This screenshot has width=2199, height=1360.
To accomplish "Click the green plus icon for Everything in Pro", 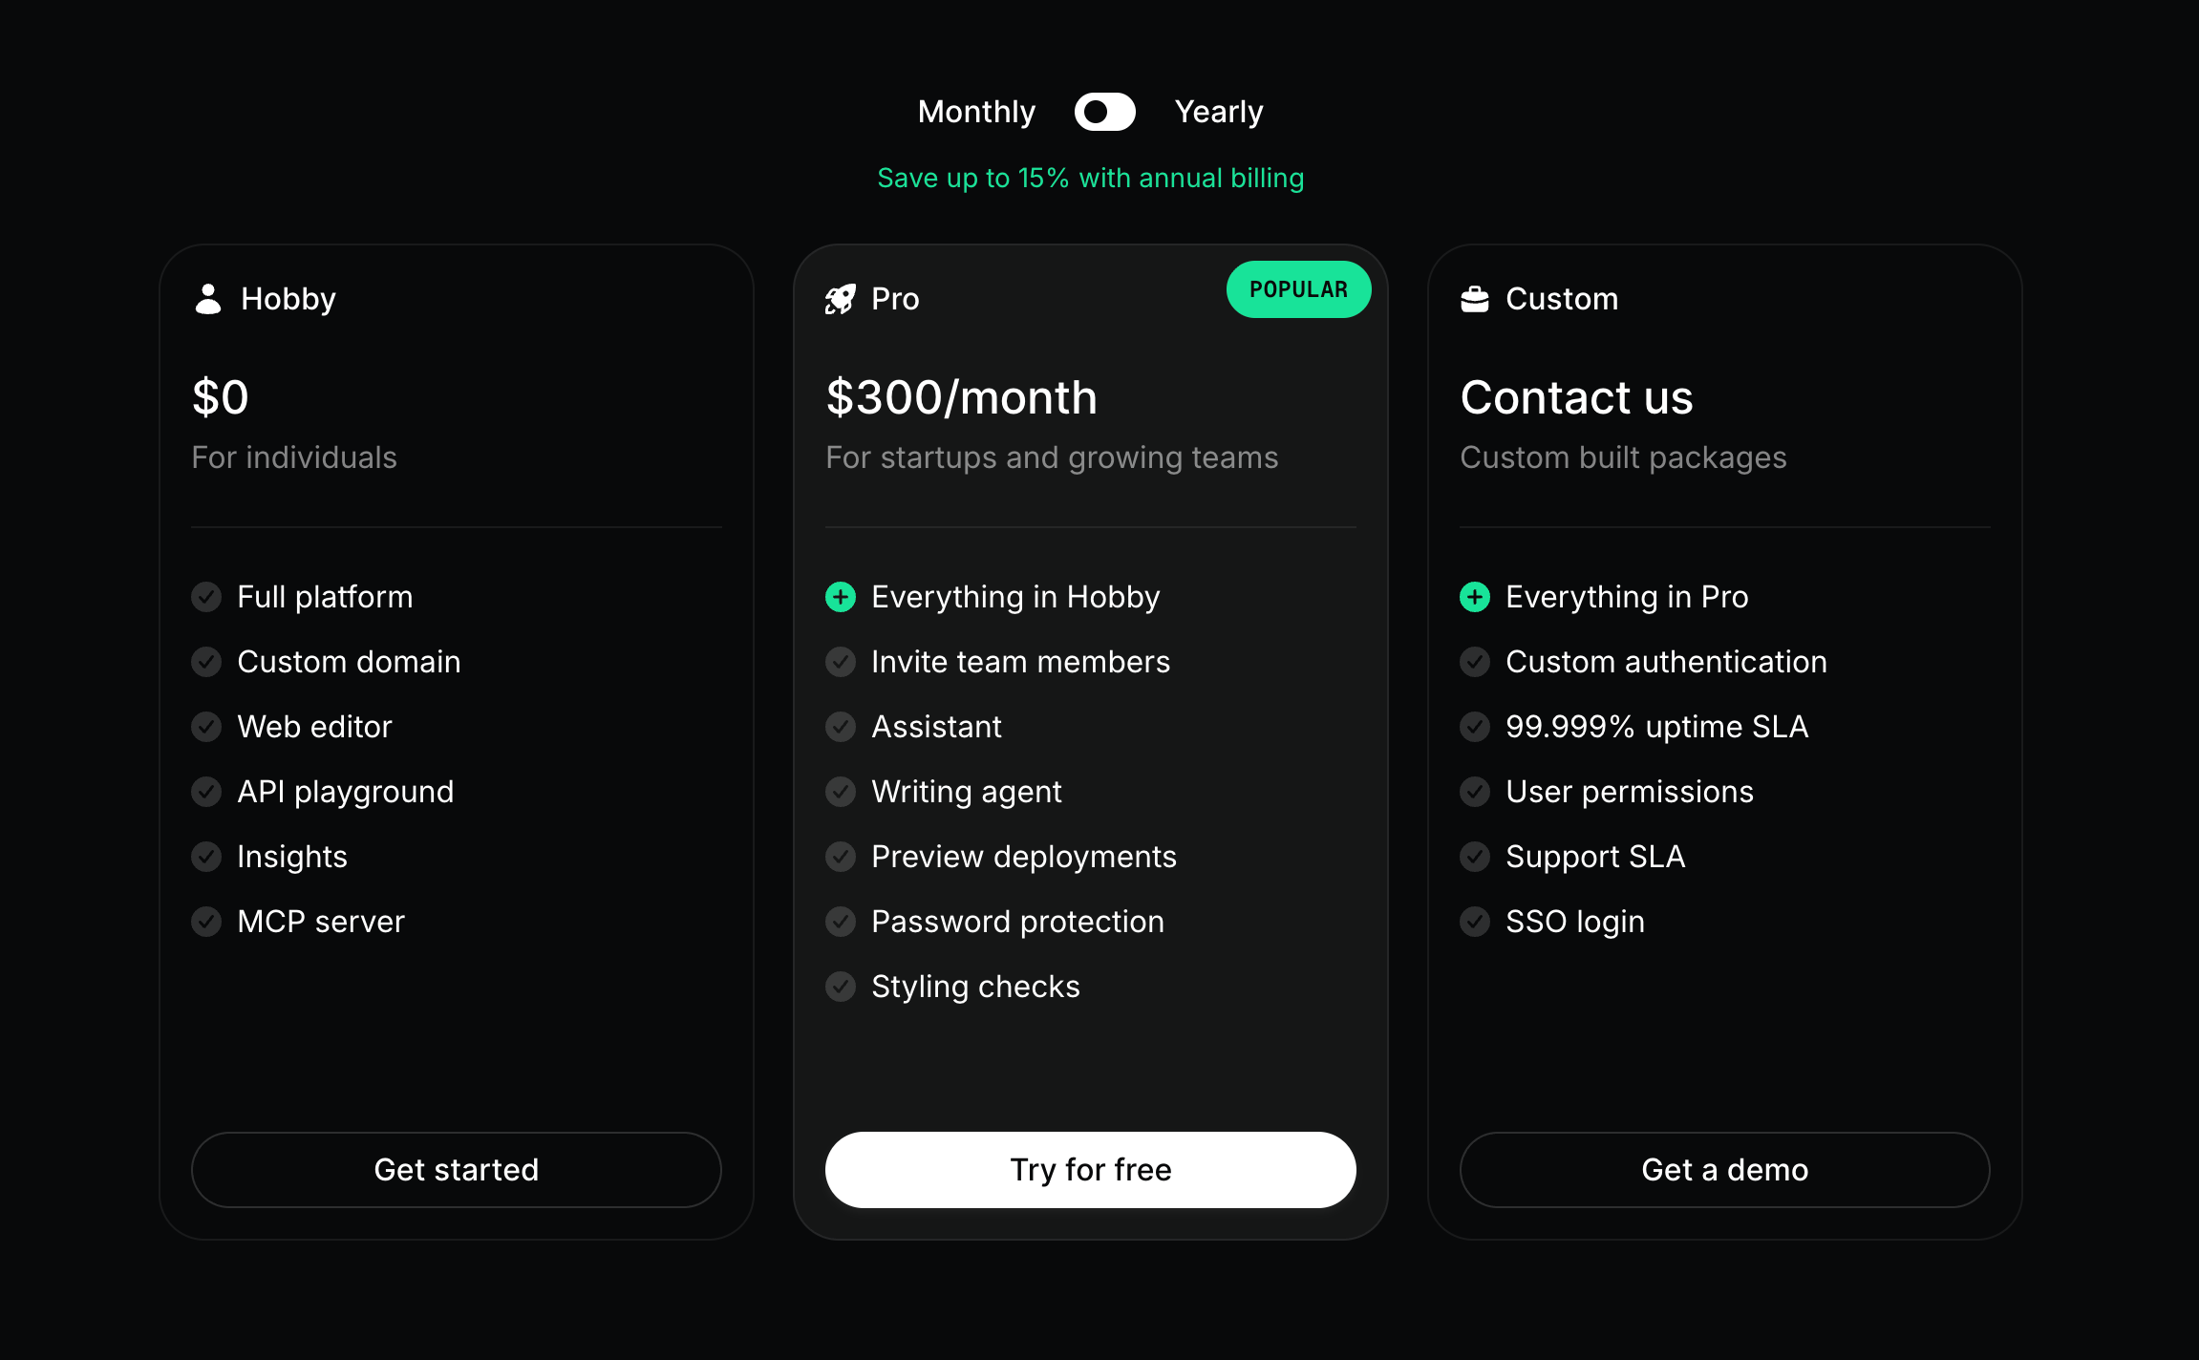I will pos(1475,596).
